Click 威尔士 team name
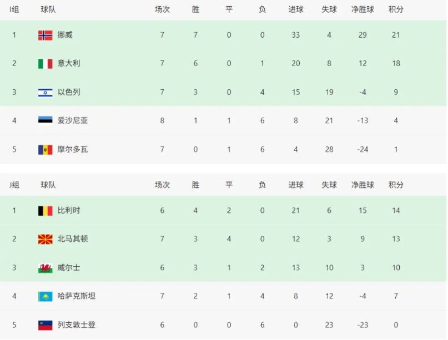The image size is (448, 340). click(x=69, y=268)
